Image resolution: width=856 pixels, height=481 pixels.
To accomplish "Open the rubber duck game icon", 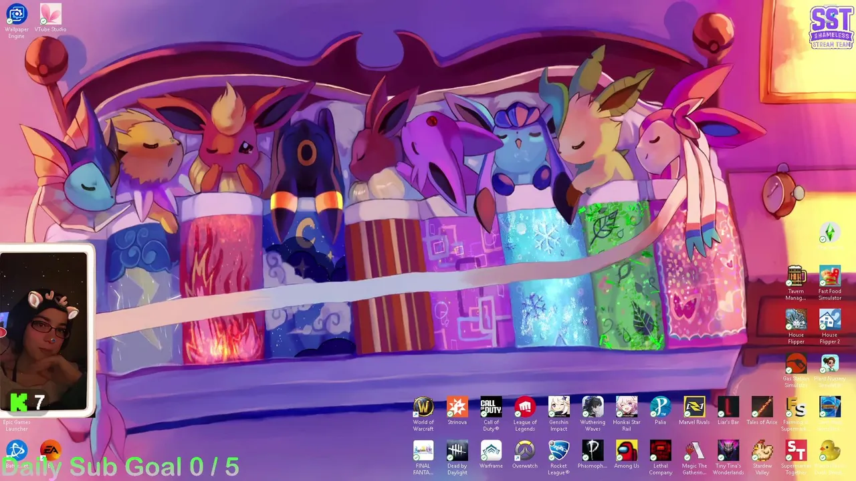I will pyautogui.click(x=830, y=450).
